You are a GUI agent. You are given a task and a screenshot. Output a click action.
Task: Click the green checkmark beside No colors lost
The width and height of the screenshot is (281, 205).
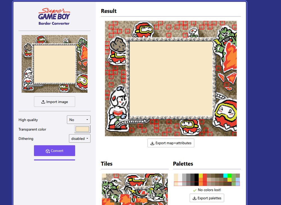(x=195, y=190)
